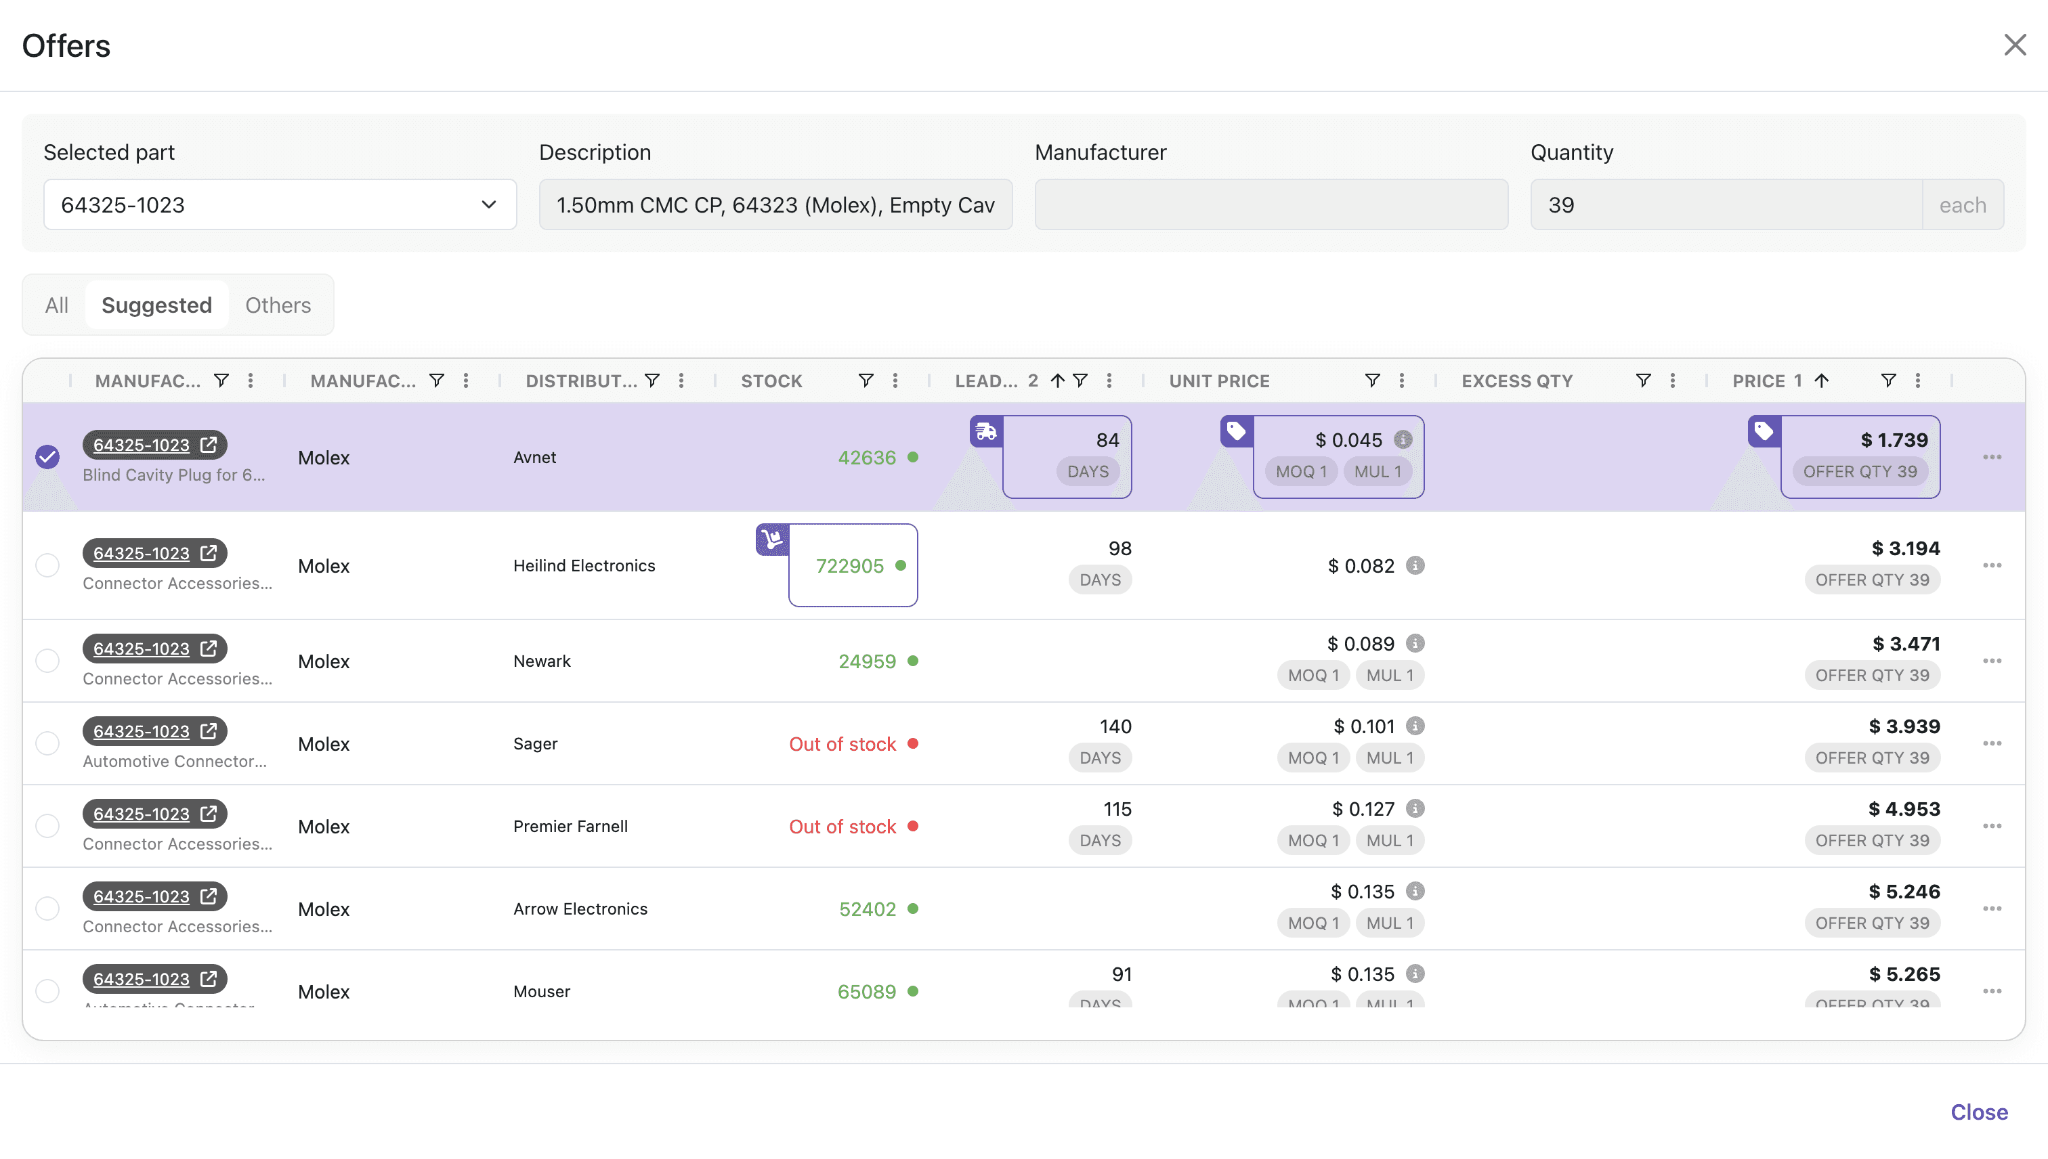2048x1159 pixels.
Task: Click the Quantity input field
Action: click(1725, 205)
